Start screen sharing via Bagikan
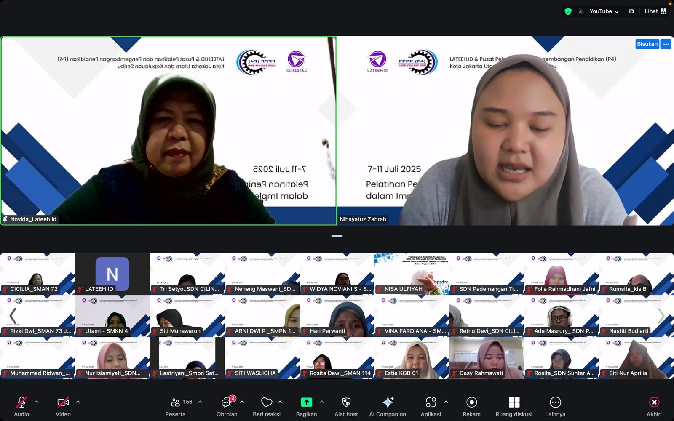 coord(306,402)
